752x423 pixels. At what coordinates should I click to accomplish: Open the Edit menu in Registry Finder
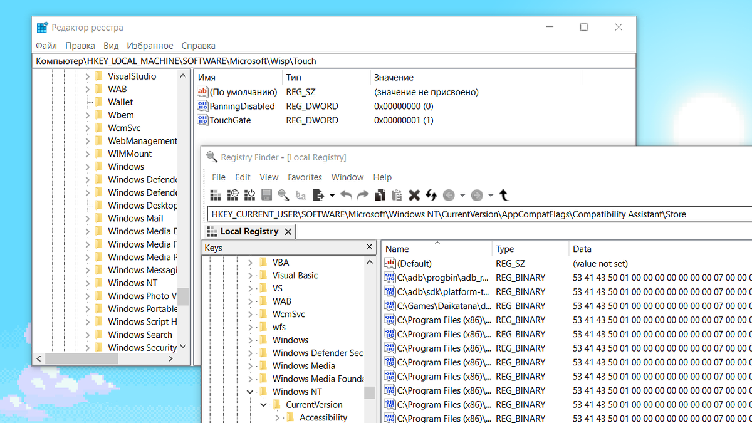tap(243, 177)
